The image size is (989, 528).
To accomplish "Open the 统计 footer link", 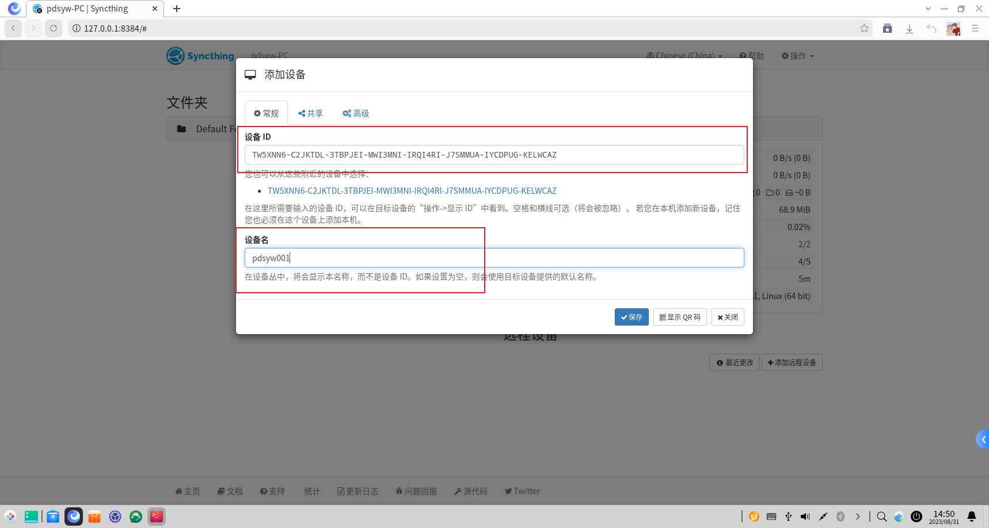I will click(x=312, y=491).
